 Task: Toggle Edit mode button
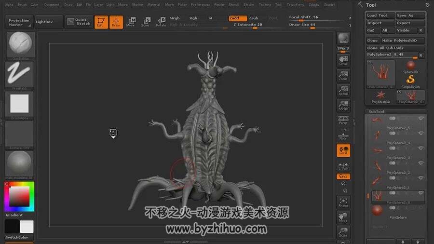pyautogui.click(x=101, y=22)
